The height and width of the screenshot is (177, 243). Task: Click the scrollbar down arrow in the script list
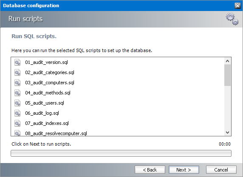click(227, 133)
